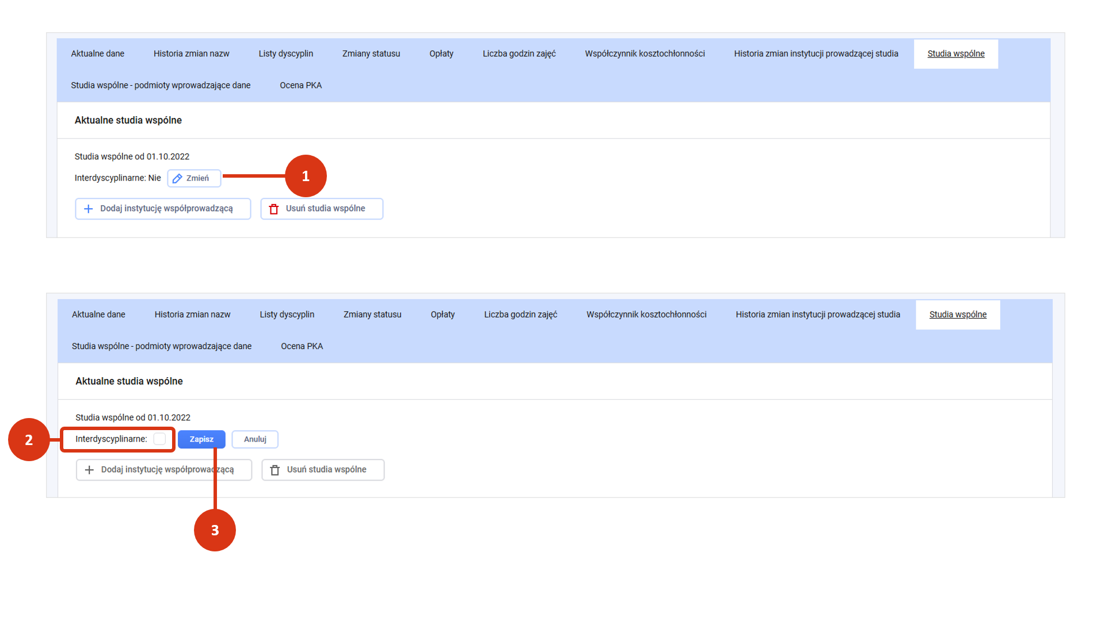Image resolution: width=1105 pixels, height=621 pixels.
Task: Cancel the edit with Anuluj button
Action: click(255, 439)
